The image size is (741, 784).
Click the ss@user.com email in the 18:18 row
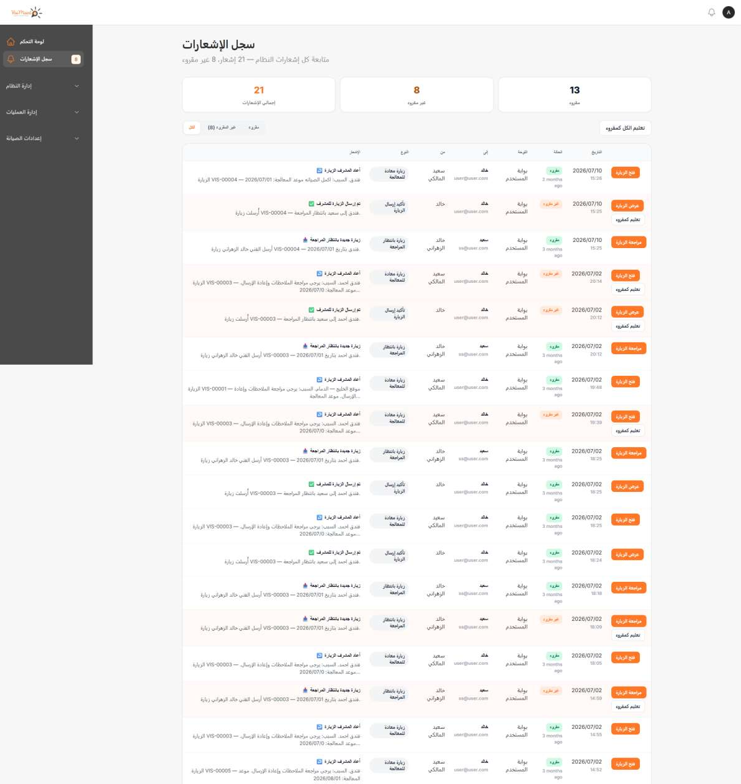(474, 594)
